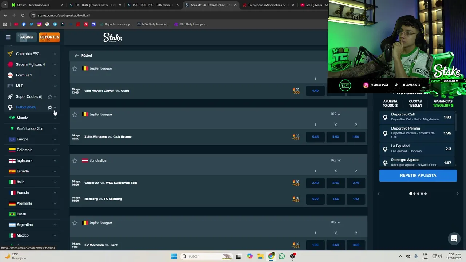Go back using the Fútbol arrow
This screenshot has width=466, height=262.
(x=77, y=56)
